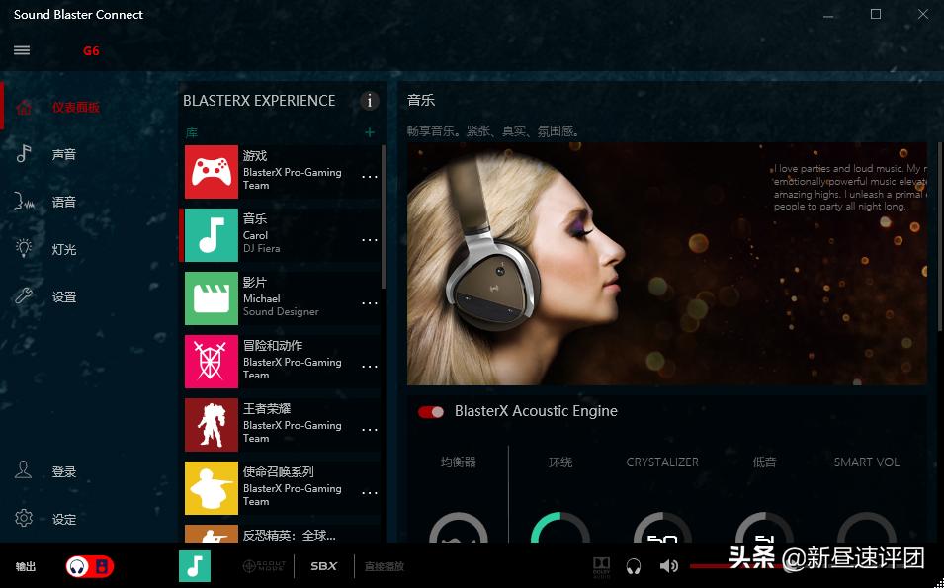Click the 环绕 surround label
Viewport: 944px width, 588px height.
pyautogui.click(x=559, y=462)
